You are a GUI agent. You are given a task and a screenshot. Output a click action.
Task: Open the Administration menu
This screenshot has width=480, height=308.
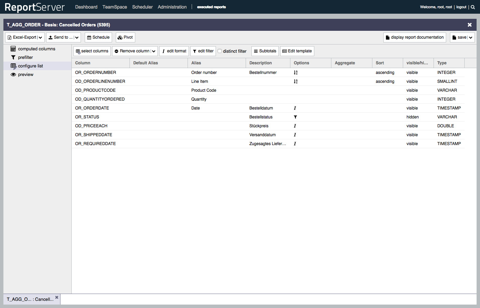tap(172, 7)
